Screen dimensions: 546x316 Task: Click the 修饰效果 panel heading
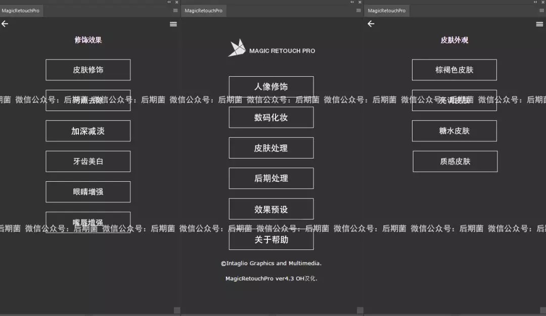tap(88, 40)
